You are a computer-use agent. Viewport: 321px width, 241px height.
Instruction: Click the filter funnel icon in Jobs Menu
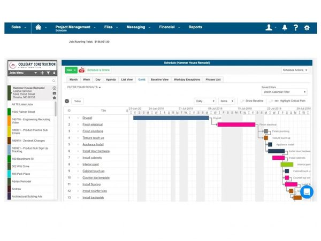(x=48, y=73)
